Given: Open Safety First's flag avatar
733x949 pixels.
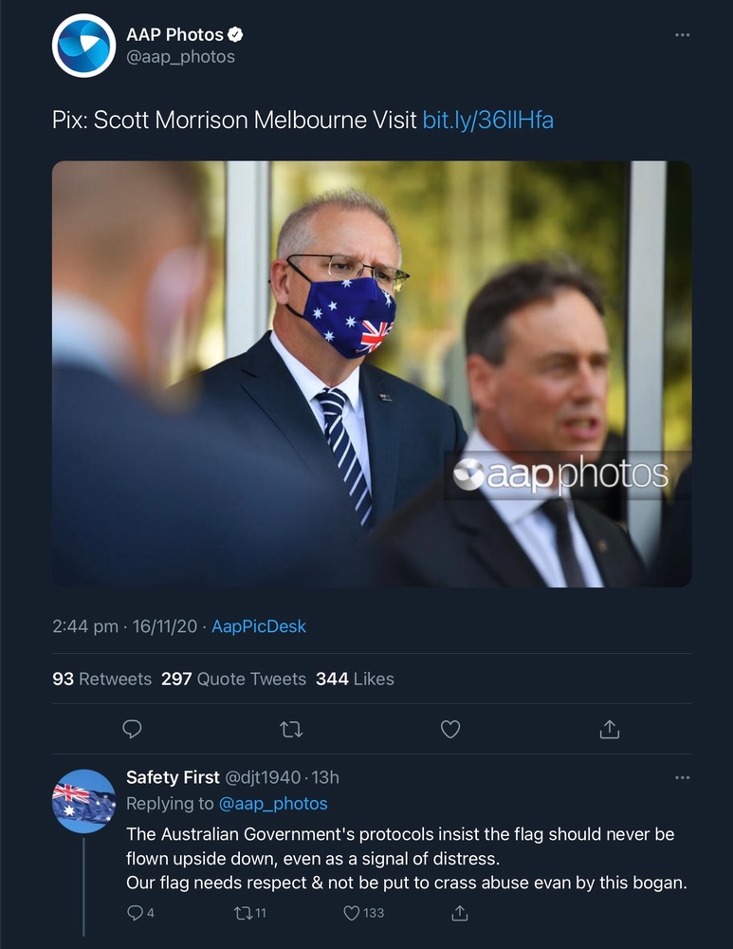Looking at the screenshot, I should [83, 801].
